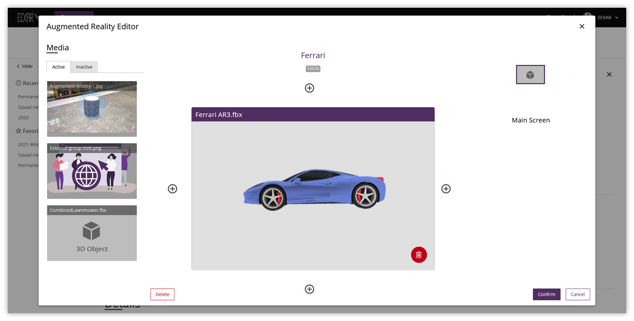Click the red Delete button
Viewport: 634px width, 321px height.
(162, 294)
